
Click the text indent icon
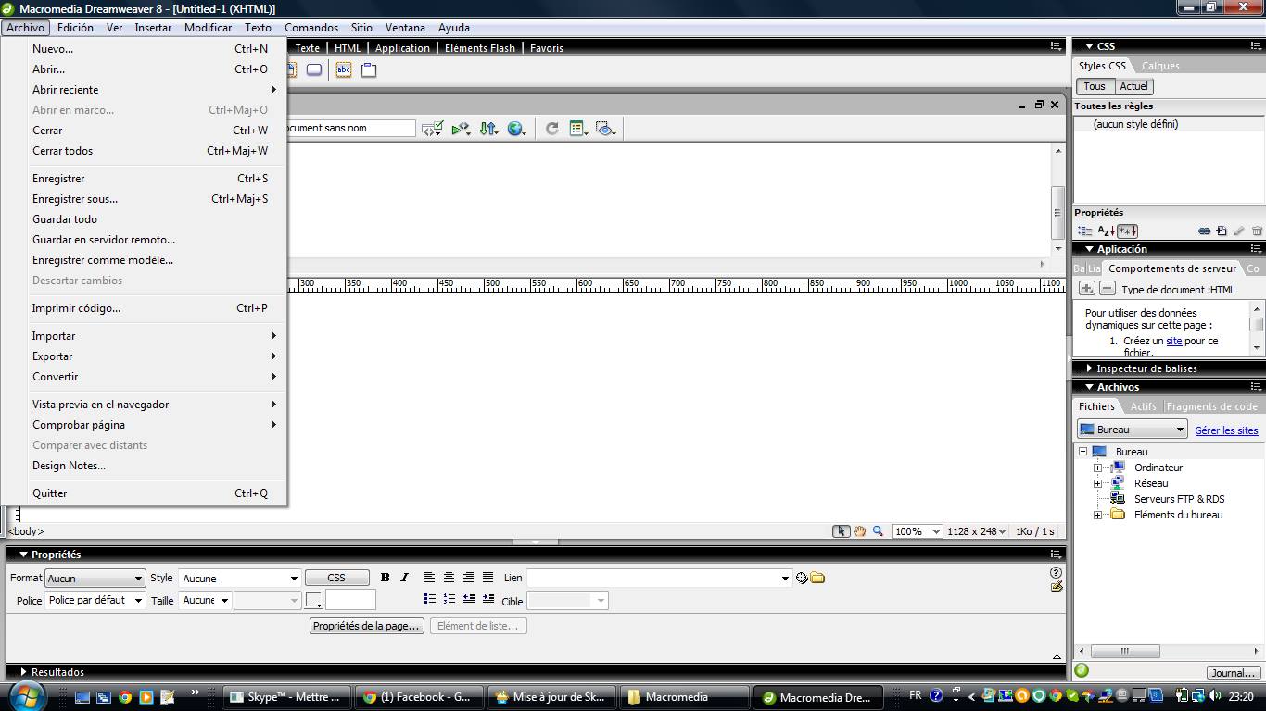coord(488,599)
